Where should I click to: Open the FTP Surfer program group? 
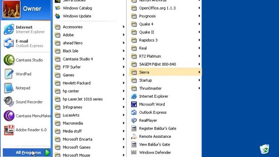point(90,67)
